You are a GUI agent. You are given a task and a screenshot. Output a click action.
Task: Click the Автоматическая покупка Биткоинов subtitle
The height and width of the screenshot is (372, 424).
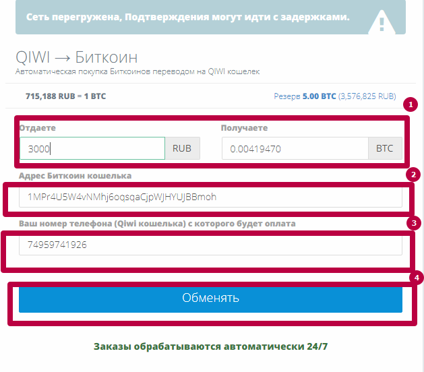click(x=138, y=71)
